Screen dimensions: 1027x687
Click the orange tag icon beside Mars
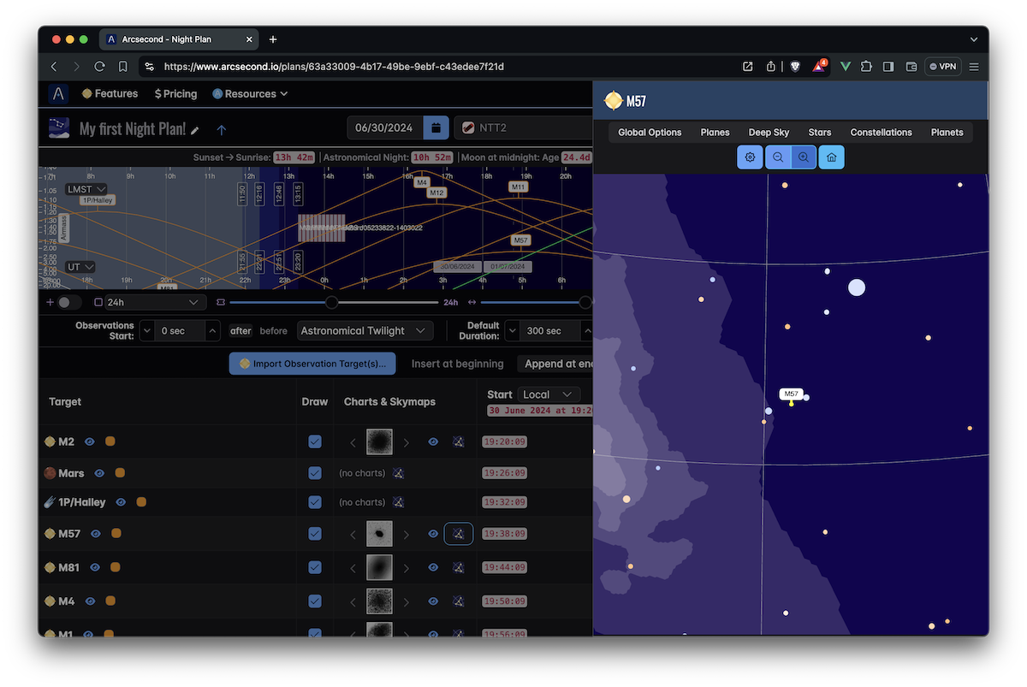click(120, 473)
